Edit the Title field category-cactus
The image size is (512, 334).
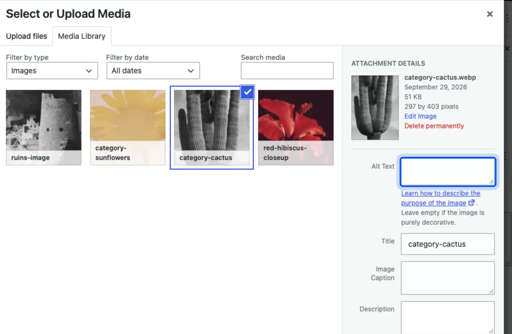pyautogui.click(x=448, y=244)
